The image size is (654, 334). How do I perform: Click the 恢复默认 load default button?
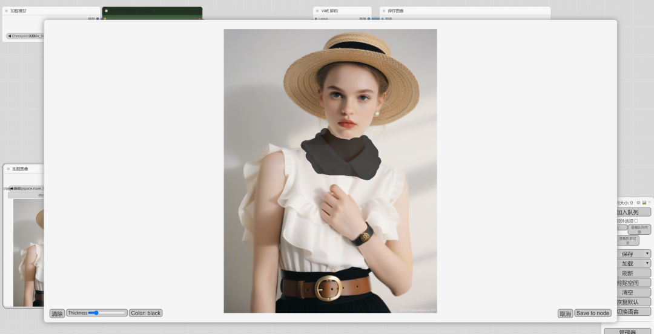(x=634, y=302)
